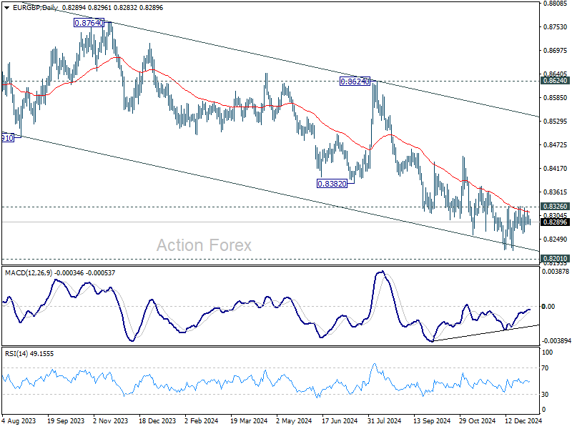The width and height of the screenshot is (572, 429).
Task: Click the 0.86240 axis level tag
Action: tap(555, 81)
